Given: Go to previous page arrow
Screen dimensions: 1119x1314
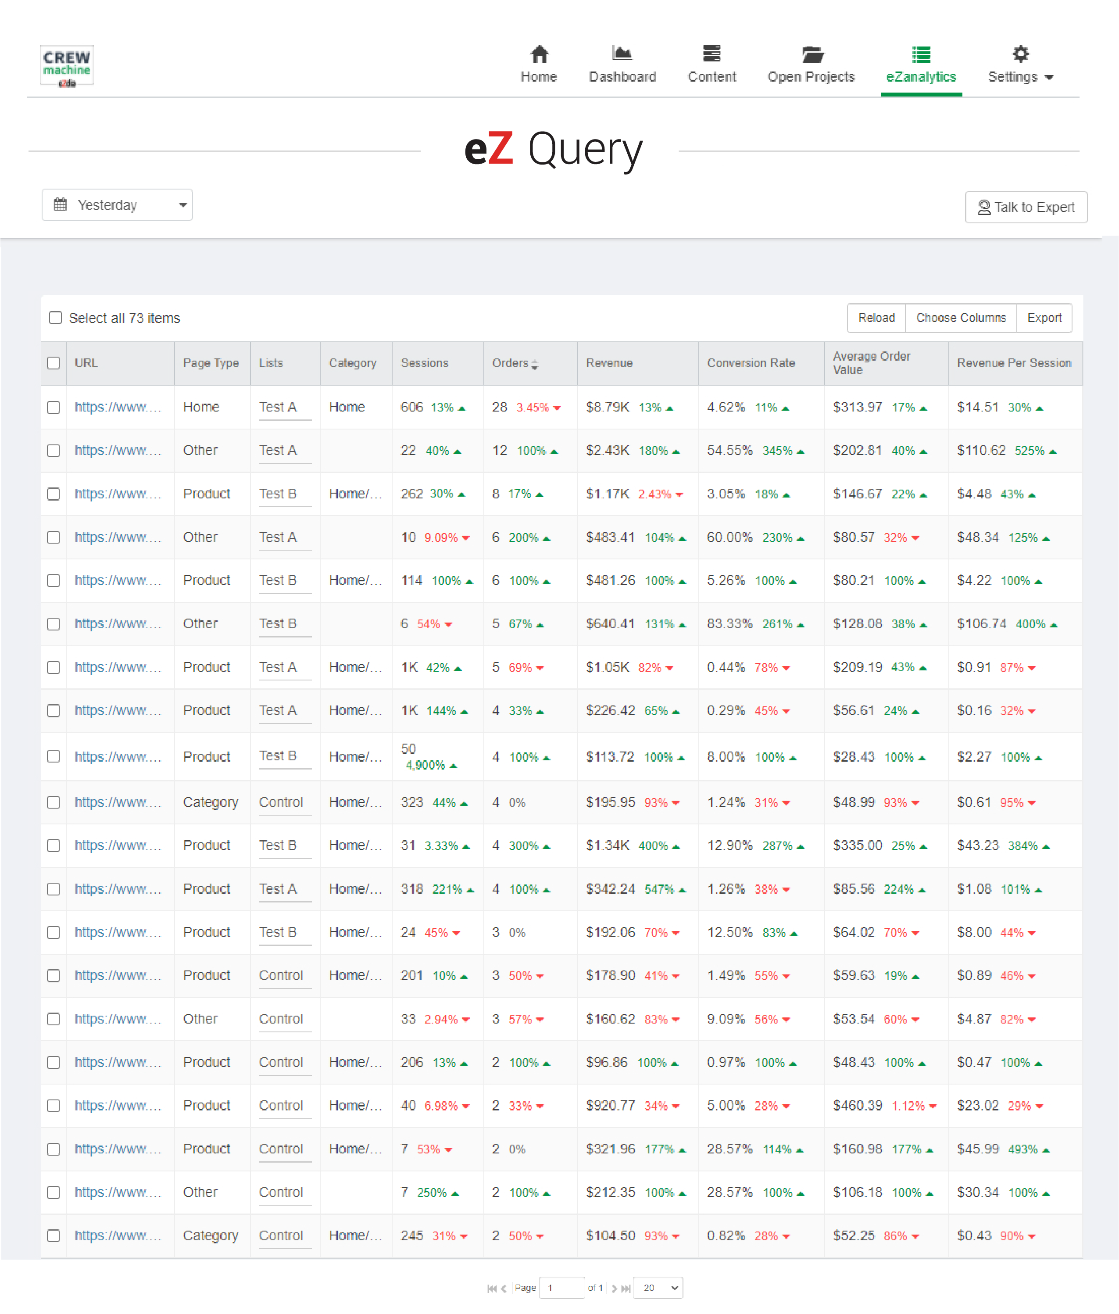Looking at the screenshot, I should [x=504, y=1288].
